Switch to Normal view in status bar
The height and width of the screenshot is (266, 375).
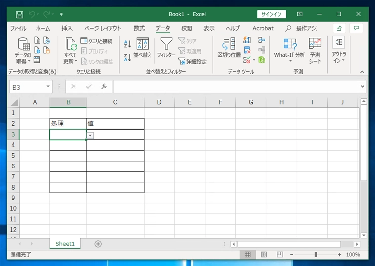248,255
